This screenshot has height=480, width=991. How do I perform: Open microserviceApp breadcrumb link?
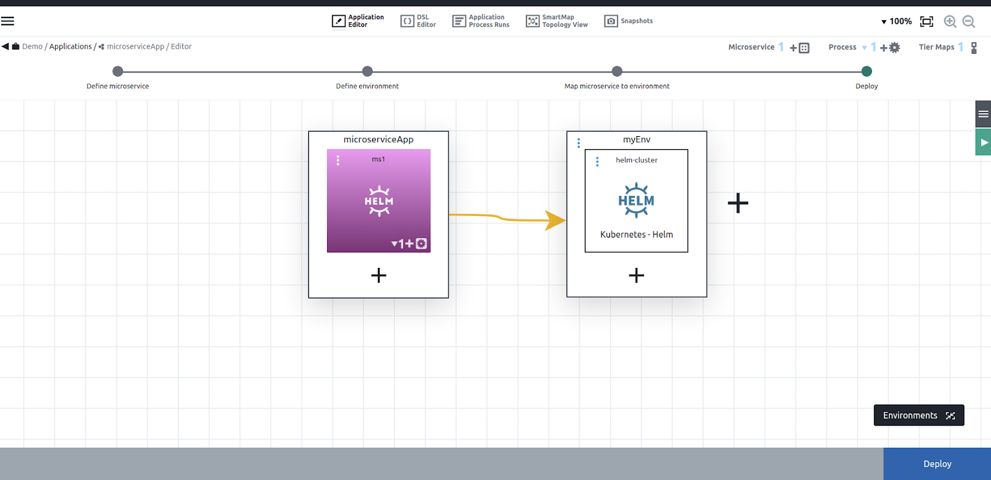[136, 46]
